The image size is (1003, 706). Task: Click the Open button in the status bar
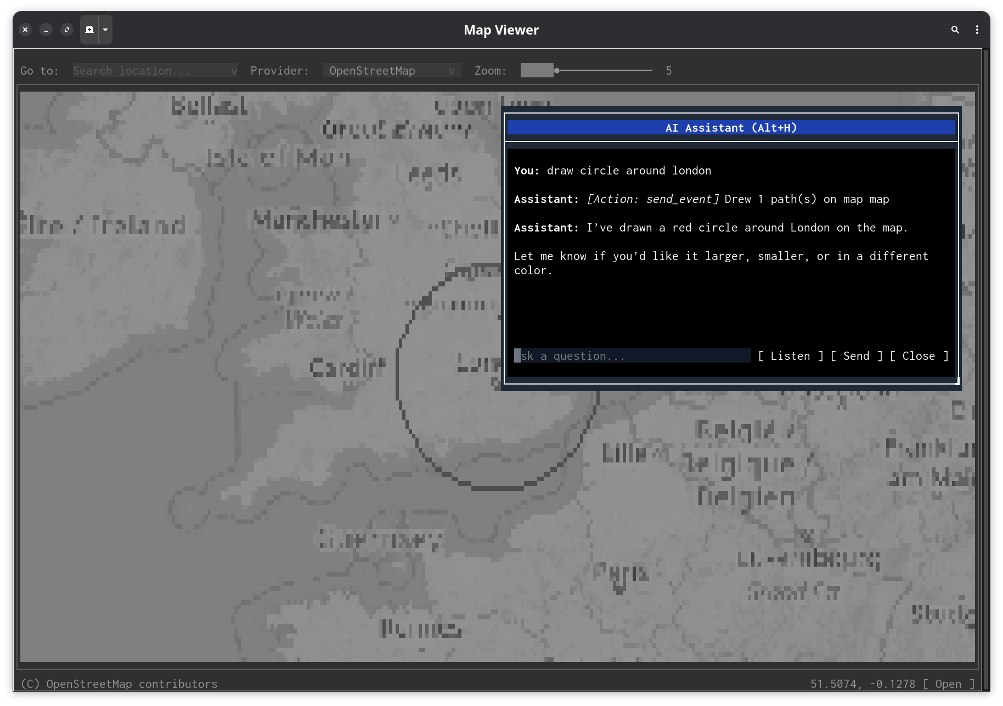click(948, 684)
